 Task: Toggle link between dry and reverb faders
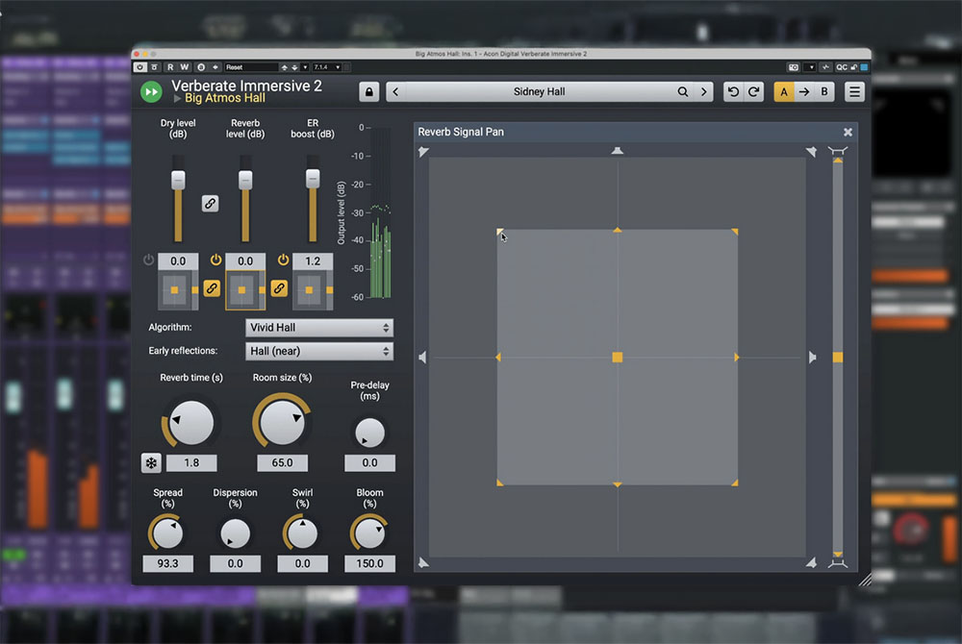(x=210, y=204)
